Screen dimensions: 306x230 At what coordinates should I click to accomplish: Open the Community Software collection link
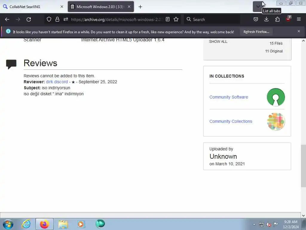pyautogui.click(x=229, y=97)
